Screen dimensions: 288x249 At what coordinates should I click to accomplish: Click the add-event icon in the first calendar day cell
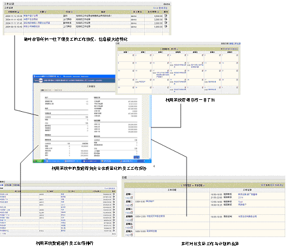[x=133, y=55]
